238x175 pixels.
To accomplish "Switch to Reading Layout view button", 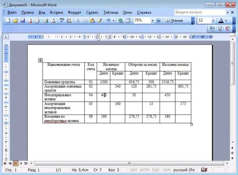I will 26,163.
